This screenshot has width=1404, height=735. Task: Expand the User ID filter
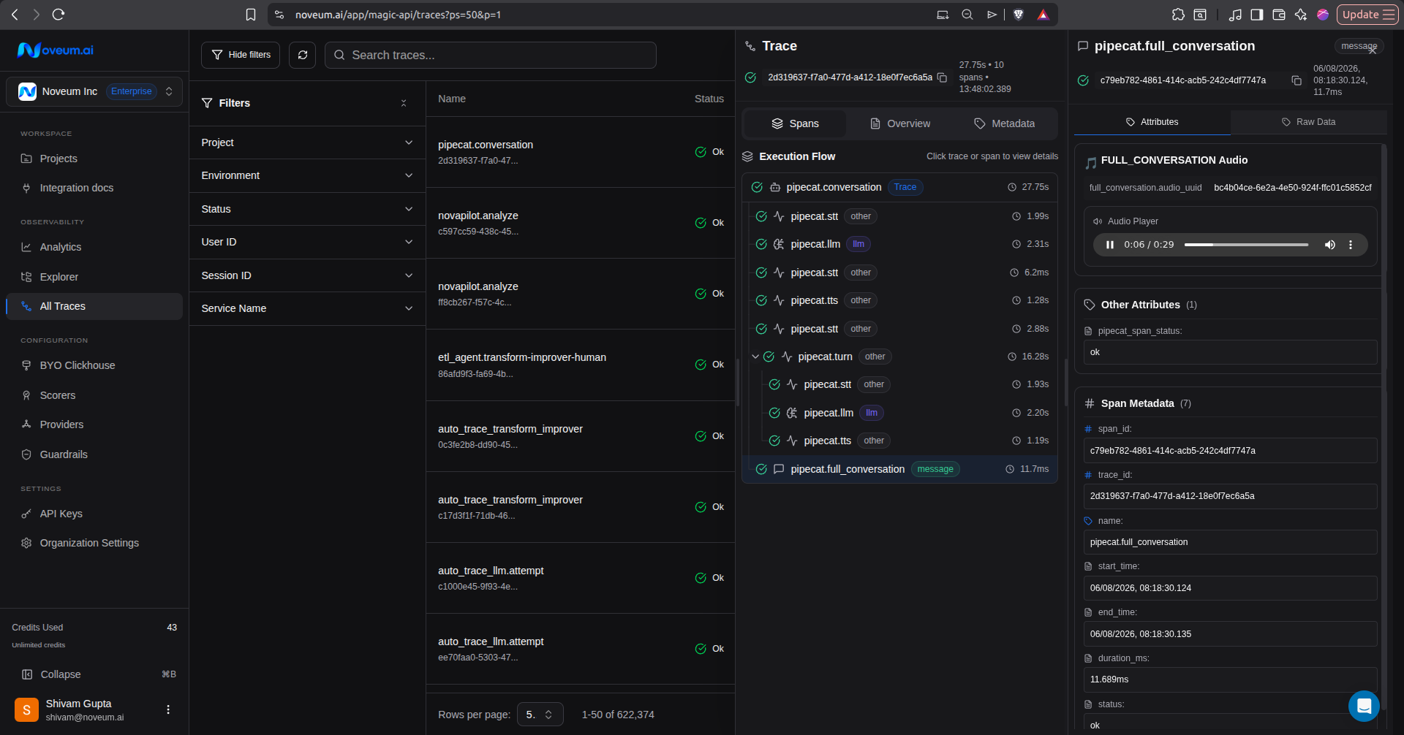[x=307, y=242]
